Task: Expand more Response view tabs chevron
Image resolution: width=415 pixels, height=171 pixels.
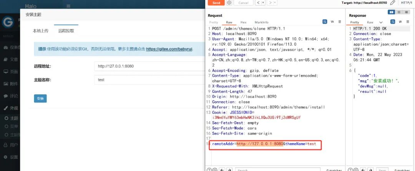Action: 381,23
